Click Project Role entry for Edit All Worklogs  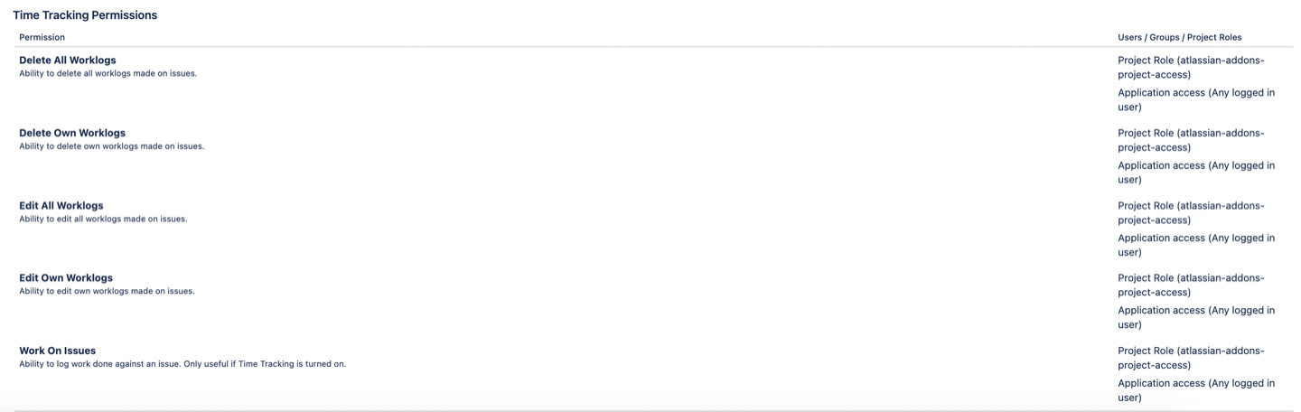click(x=1191, y=212)
